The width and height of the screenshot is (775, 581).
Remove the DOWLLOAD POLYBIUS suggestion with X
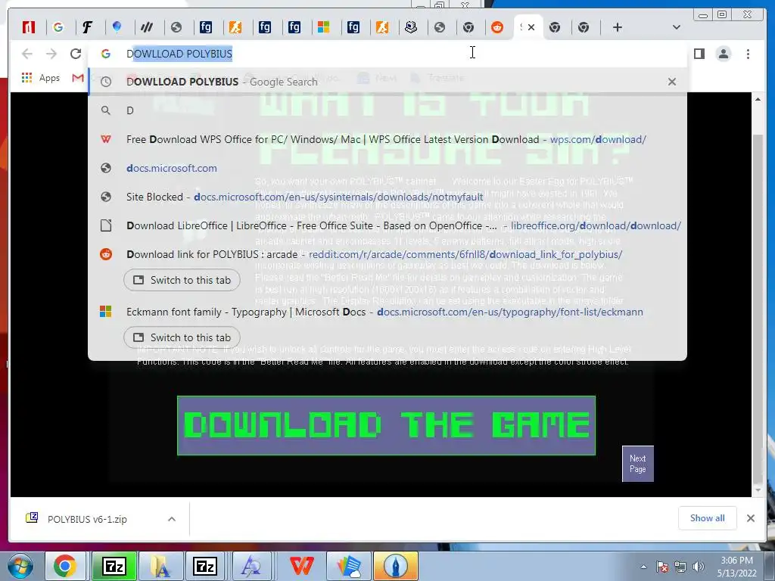[672, 82]
